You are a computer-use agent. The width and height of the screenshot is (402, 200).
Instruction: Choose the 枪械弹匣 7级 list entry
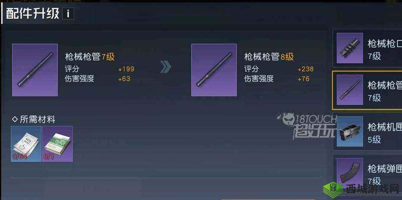pyautogui.click(x=367, y=173)
